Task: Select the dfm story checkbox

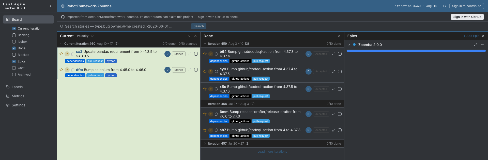Action: (x=196, y=70)
